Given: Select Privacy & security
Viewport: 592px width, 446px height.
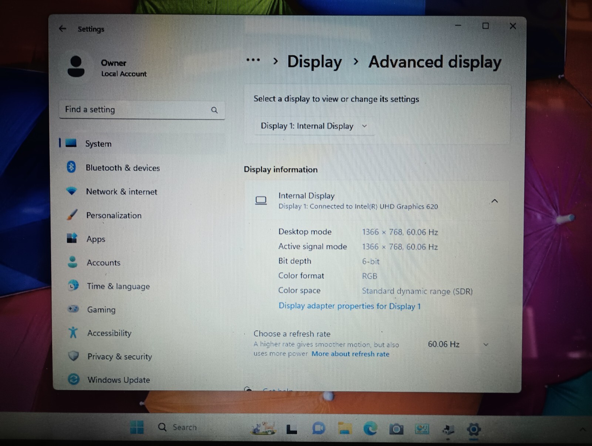Looking at the screenshot, I should pos(142,356).
